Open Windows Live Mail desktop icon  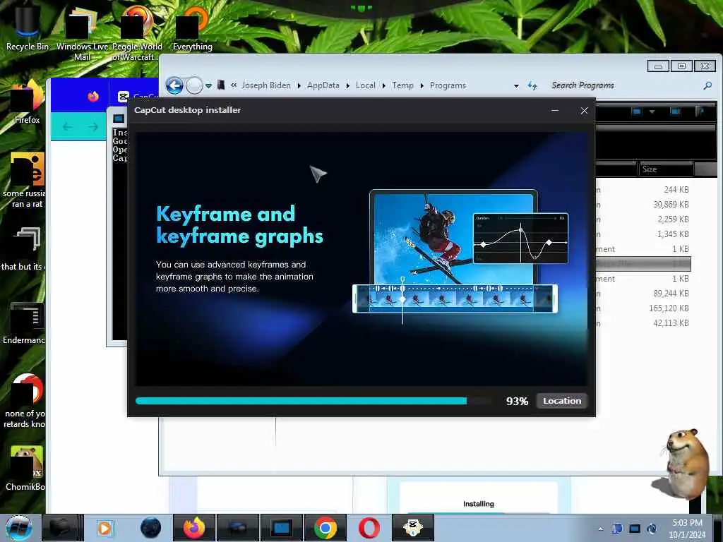[82, 34]
